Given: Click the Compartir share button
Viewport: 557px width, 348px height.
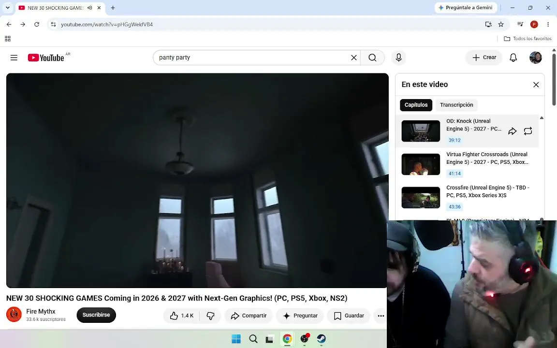Looking at the screenshot, I should click(x=249, y=316).
